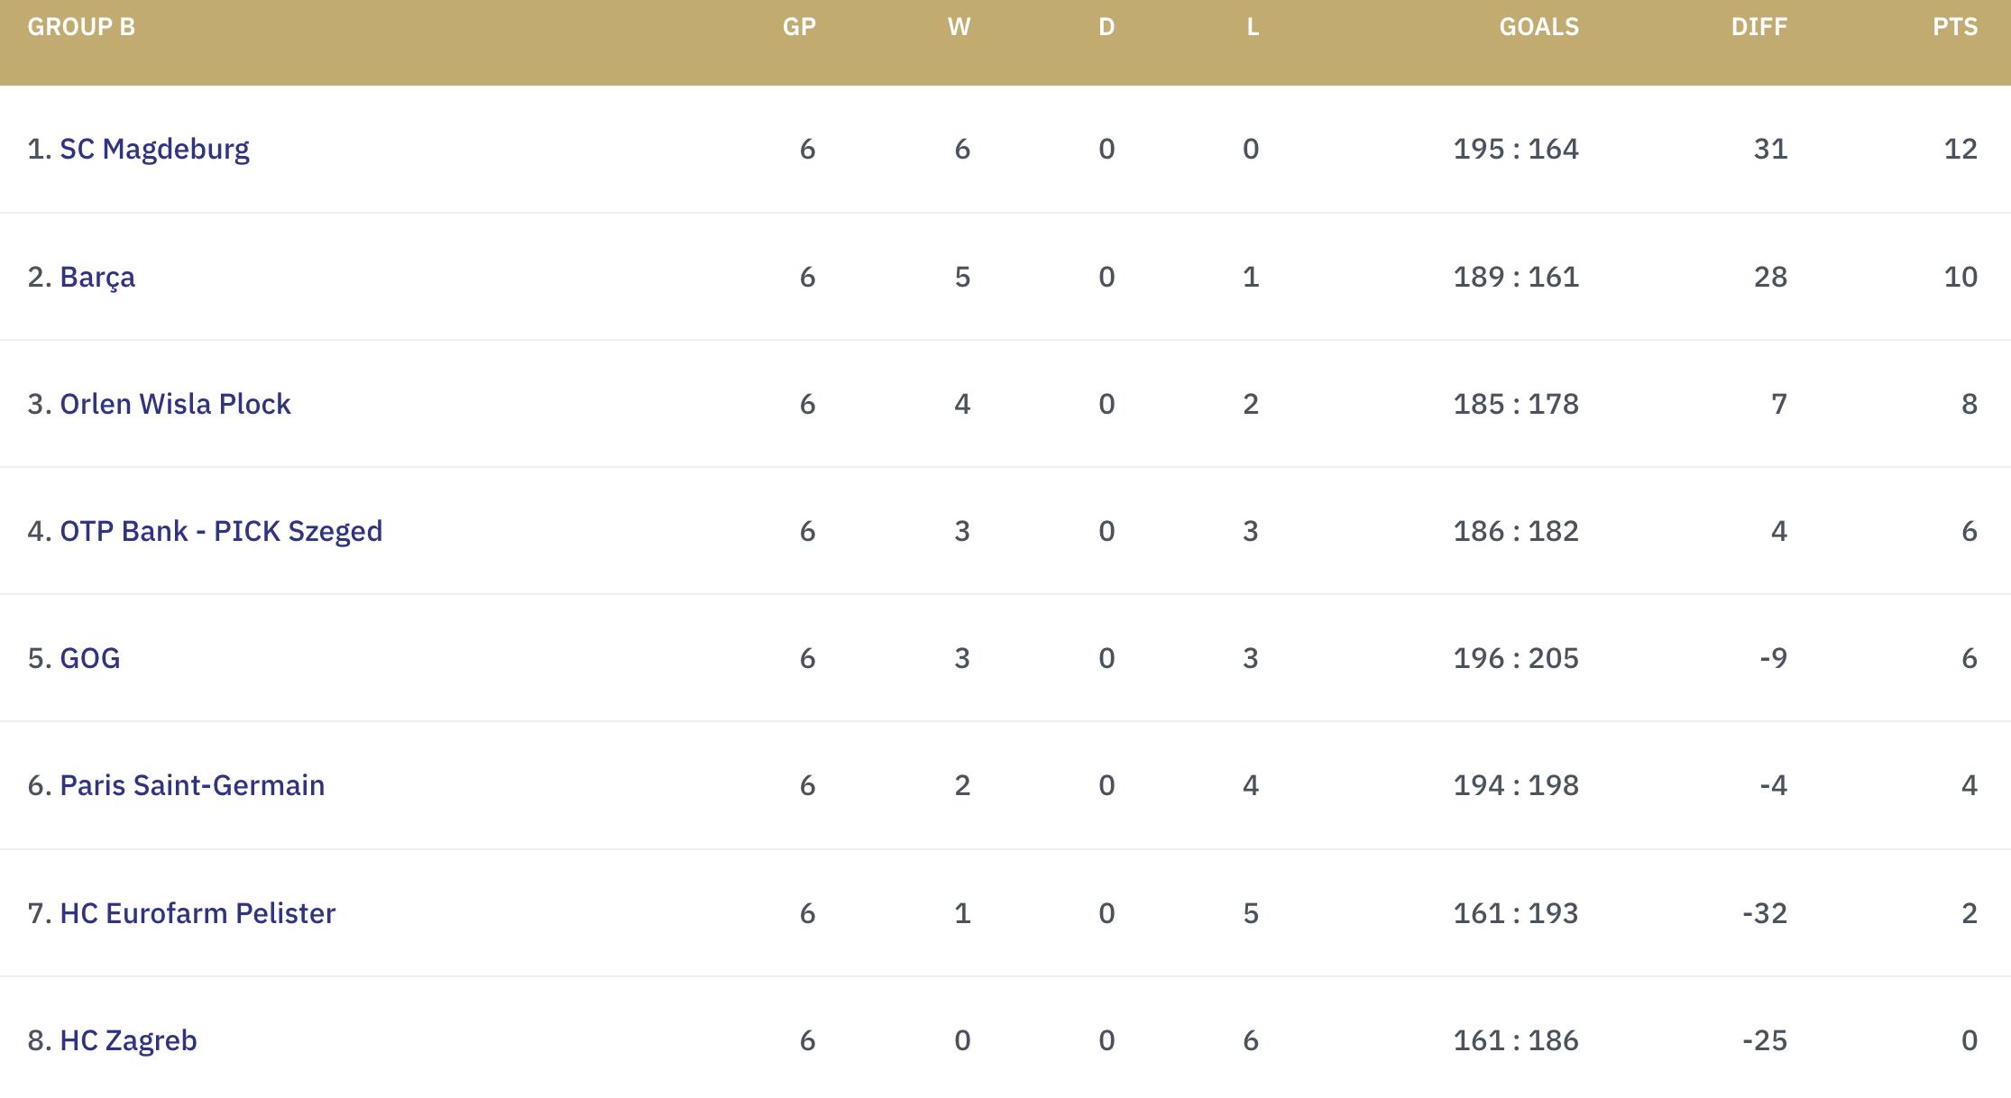Open Orlen Wisla Plock team page
Viewport: 2011px width, 1098px height.
point(175,404)
